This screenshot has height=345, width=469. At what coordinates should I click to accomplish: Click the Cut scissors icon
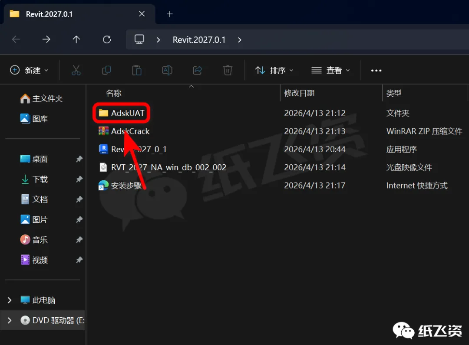tap(76, 70)
